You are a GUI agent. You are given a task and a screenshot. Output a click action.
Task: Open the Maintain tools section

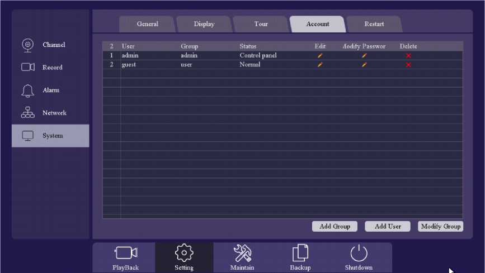point(242,257)
